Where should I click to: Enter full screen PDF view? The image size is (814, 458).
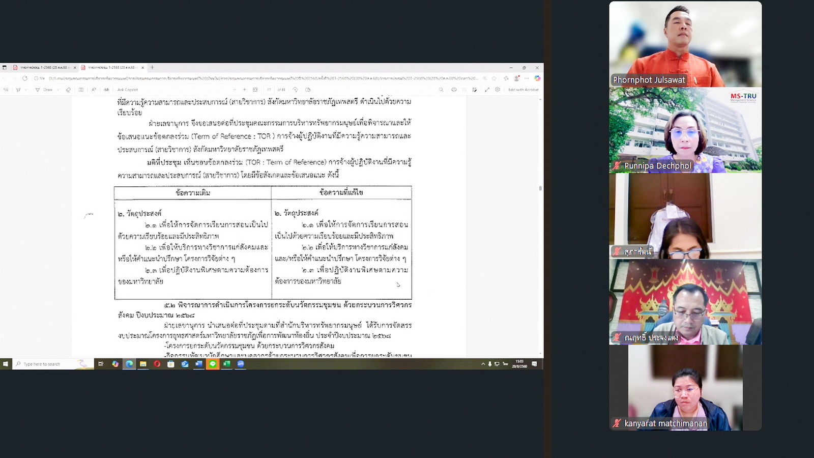(x=487, y=90)
